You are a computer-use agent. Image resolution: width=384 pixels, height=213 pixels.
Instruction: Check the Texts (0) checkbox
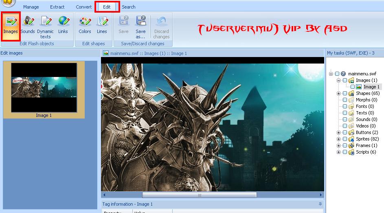tap(345, 113)
